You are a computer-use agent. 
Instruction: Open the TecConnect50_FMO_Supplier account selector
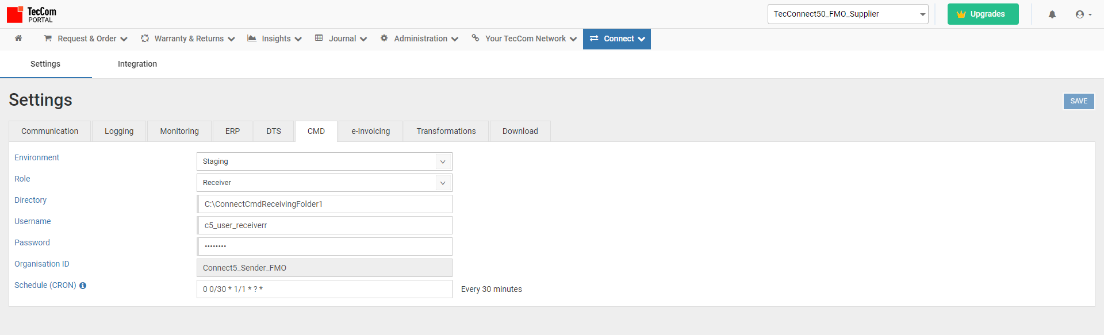[x=848, y=14]
